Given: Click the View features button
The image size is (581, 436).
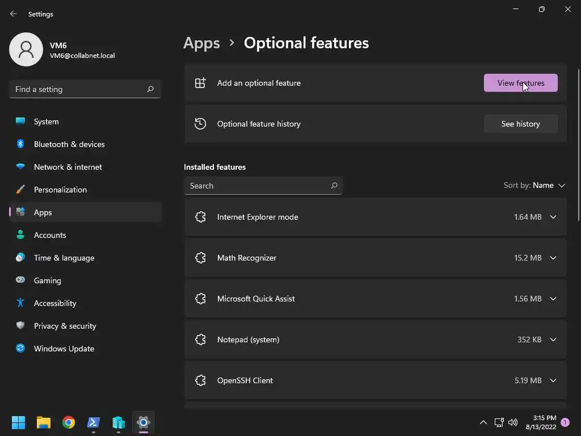Looking at the screenshot, I should click(520, 83).
